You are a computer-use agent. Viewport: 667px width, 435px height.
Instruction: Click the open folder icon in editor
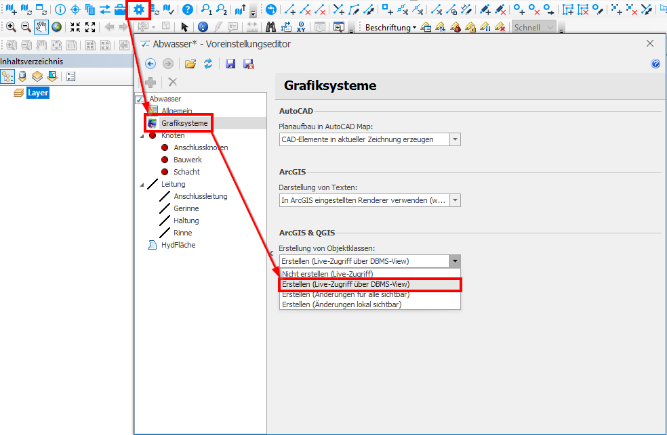190,64
